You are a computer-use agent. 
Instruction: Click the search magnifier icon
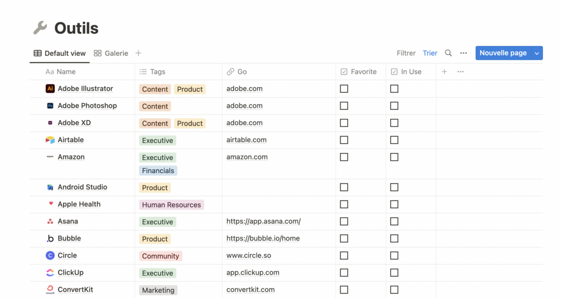click(x=448, y=53)
